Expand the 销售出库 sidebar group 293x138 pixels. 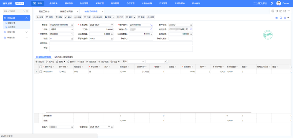click(x=26, y=32)
